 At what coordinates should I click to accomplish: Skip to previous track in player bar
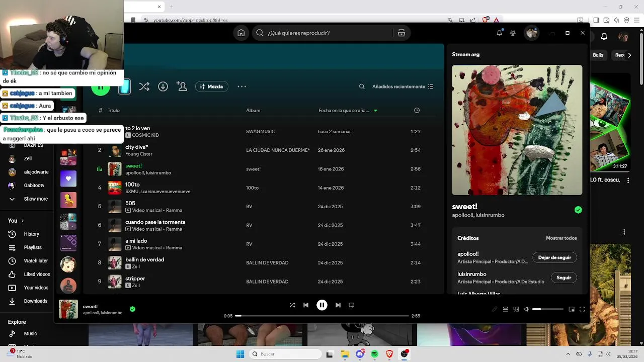point(306,305)
